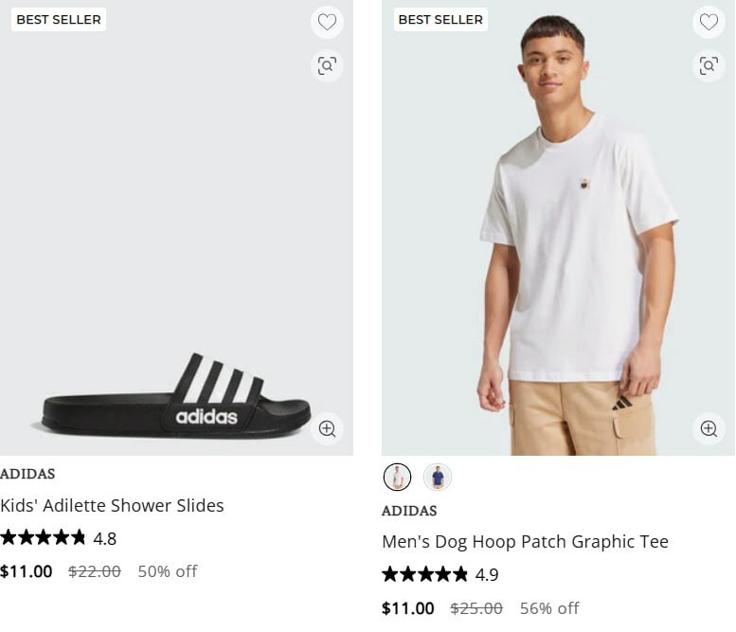Zoom into the graphic tee product image

click(x=709, y=428)
